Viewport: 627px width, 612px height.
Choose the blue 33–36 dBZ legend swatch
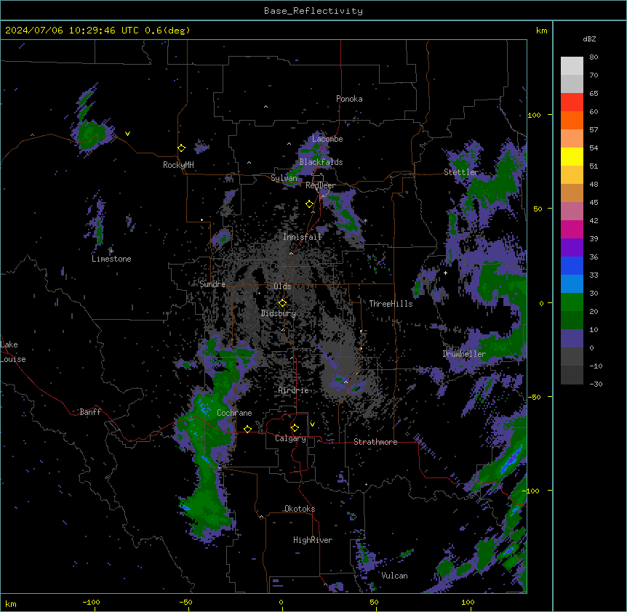(x=572, y=265)
